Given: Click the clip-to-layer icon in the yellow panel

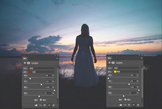Looking at the screenshot, I should point(120,105).
